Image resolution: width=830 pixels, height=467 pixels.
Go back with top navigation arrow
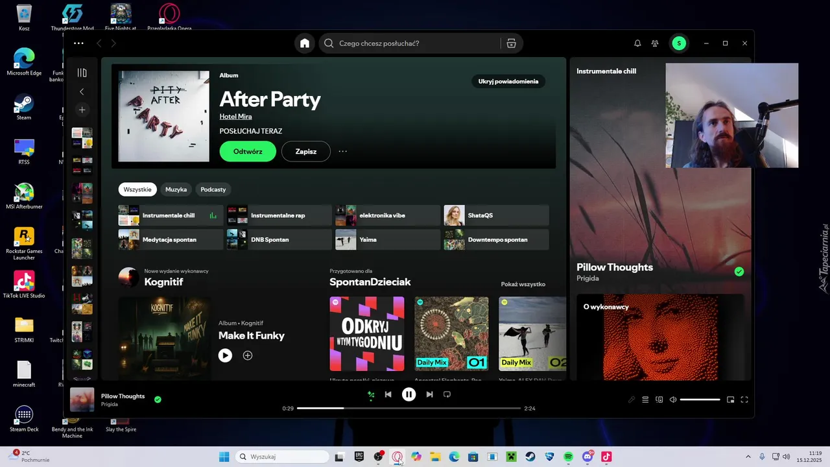click(99, 43)
